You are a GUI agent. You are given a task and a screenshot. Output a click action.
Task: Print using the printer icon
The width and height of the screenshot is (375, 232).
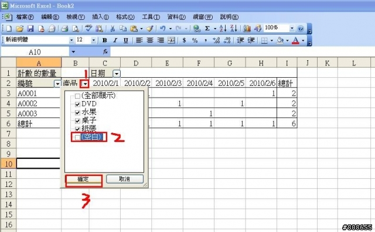[64, 29]
